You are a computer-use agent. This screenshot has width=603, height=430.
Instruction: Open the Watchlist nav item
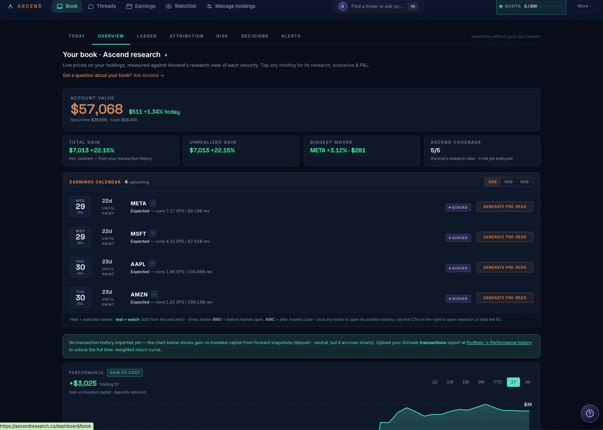point(181,6)
